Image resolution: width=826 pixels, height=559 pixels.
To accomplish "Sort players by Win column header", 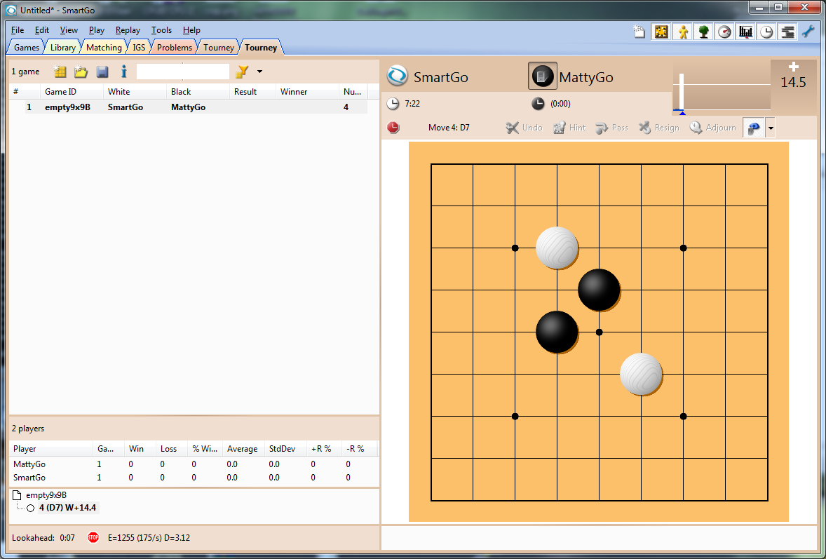I will (140, 449).
